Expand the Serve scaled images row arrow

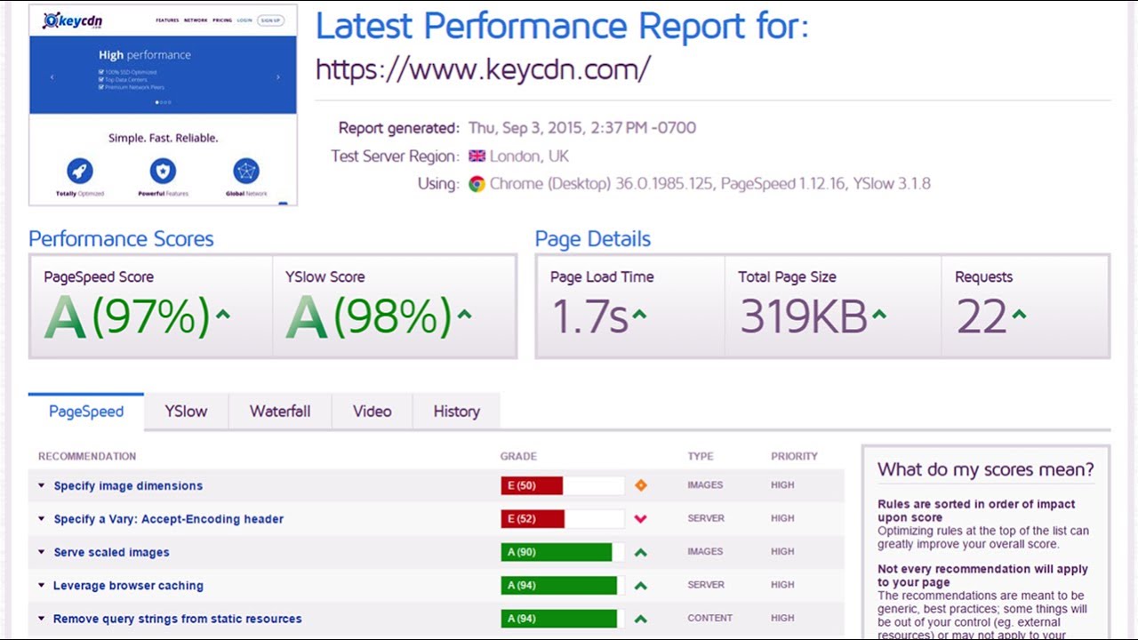(41, 552)
